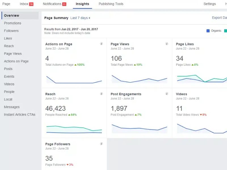Open the Publishing Tools tab
227x170 pixels.
pyautogui.click(x=111, y=4)
